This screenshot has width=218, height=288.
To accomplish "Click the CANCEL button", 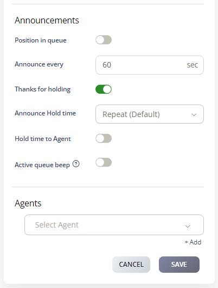I will 131,265.
